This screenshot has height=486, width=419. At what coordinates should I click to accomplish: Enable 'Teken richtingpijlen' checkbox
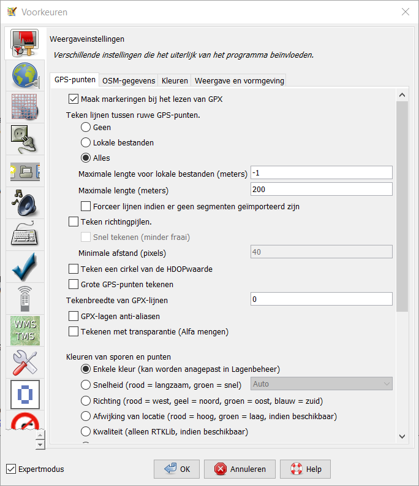(x=74, y=222)
